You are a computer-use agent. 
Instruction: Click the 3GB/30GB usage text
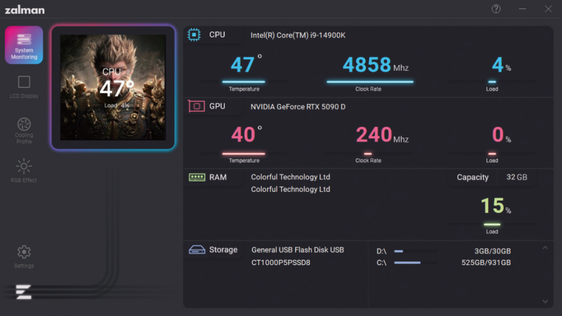(492, 251)
